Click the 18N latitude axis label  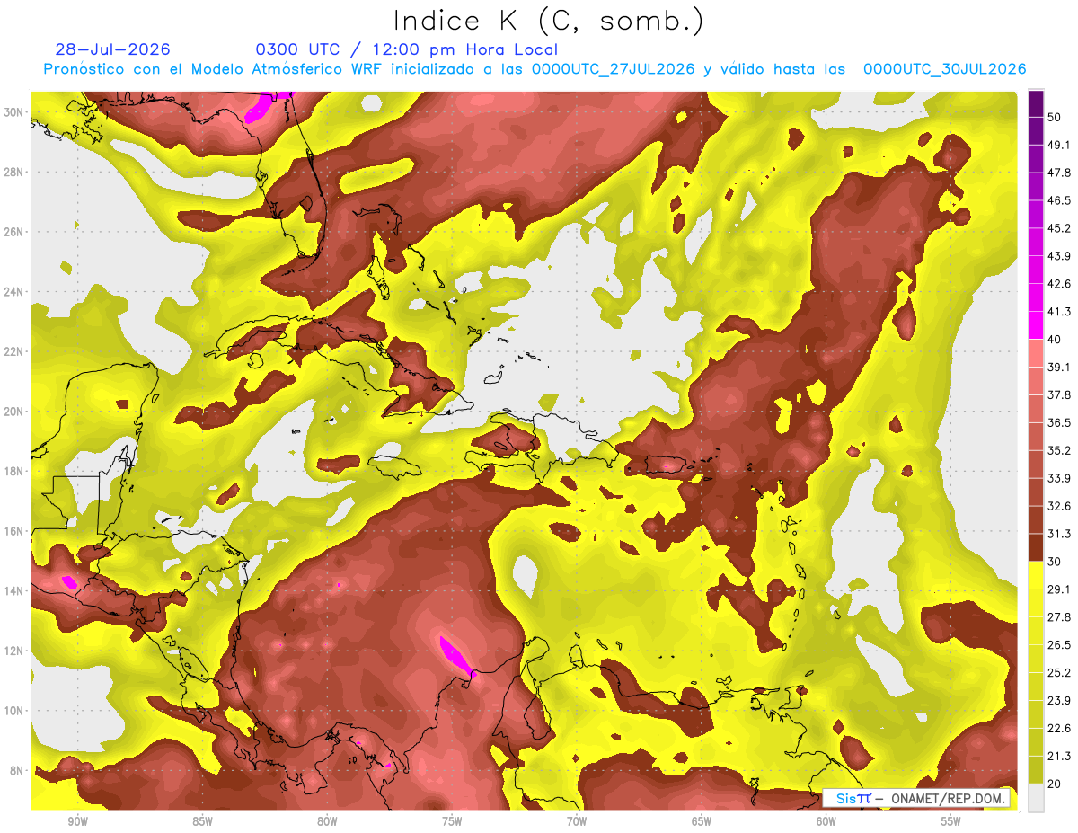point(15,471)
